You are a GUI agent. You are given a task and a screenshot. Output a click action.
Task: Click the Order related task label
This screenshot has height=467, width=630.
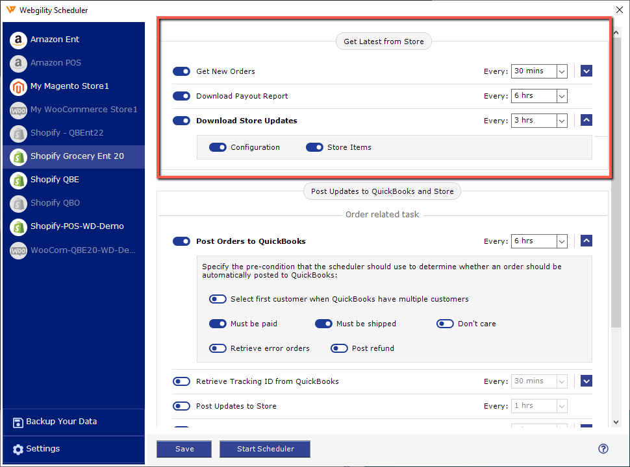pyautogui.click(x=382, y=215)
